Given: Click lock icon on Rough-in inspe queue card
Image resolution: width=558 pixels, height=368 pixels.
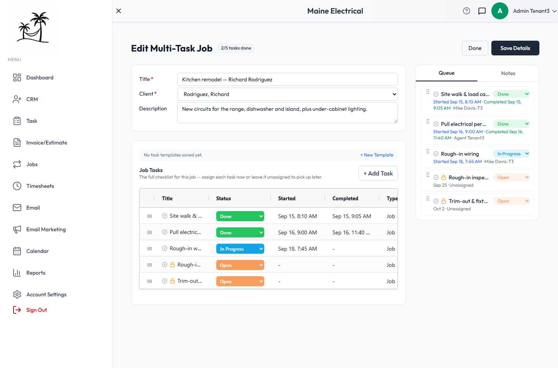Looking at the screenshot, I should tap(444, 177).
